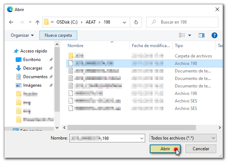
Task: Expand the view options dropdown arrow
Action: [x=189, y=35]
